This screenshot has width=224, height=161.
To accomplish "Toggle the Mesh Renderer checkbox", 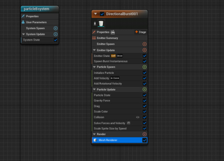I will pyautogui.click(x=144, y=140).
